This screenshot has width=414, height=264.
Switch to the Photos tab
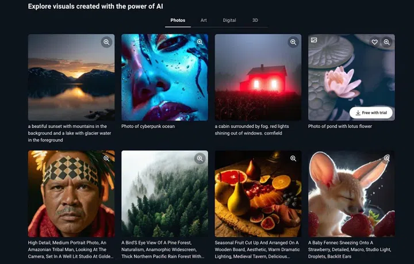178,20
